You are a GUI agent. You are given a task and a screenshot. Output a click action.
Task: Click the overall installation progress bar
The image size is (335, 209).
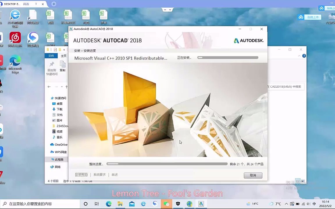click(167, 164)
